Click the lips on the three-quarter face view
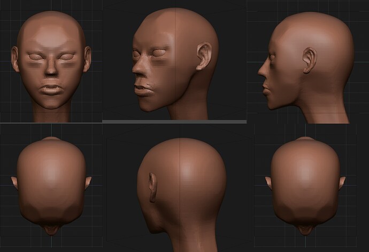The width and height of the screenshot is (369, 252). (142, 90)
